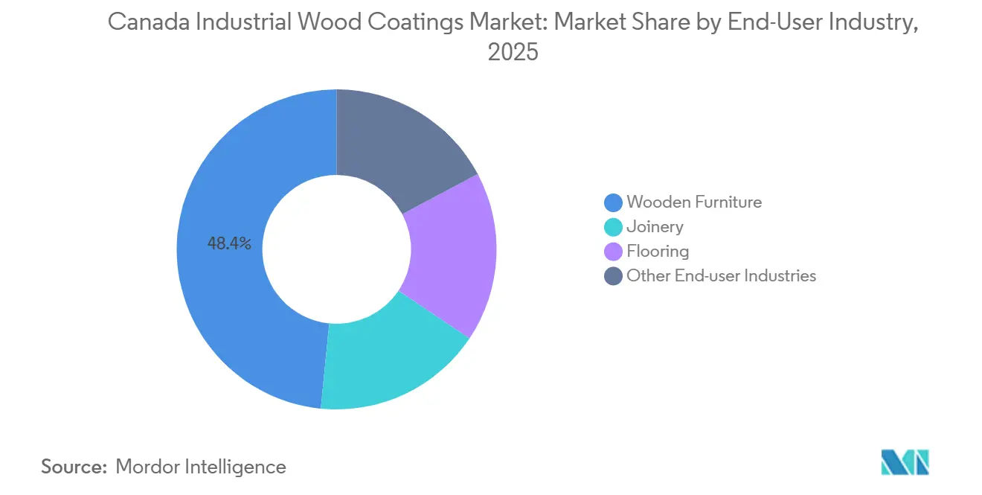Toggle the Joinery legend entry
Screen dimensions: 982x495
(x=655, y=226)
